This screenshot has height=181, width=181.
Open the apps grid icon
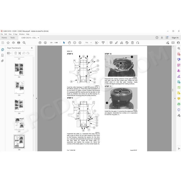coord(167,37)
